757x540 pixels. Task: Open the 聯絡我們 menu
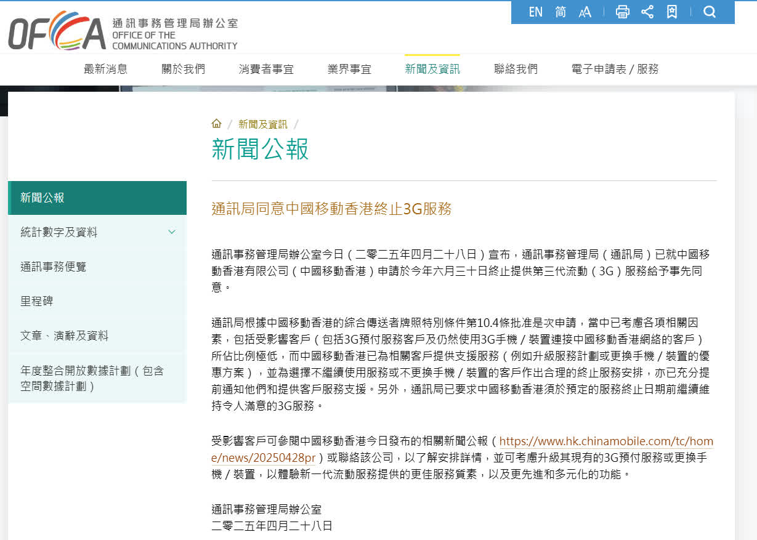[516, 69]
